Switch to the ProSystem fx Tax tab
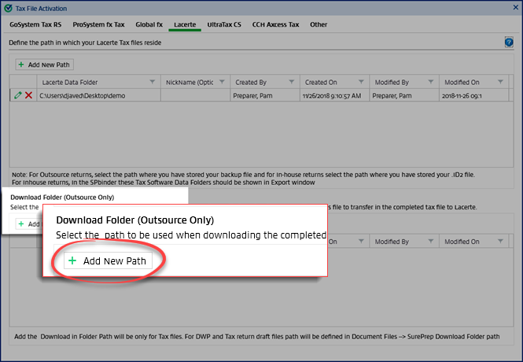 [98, 24]
